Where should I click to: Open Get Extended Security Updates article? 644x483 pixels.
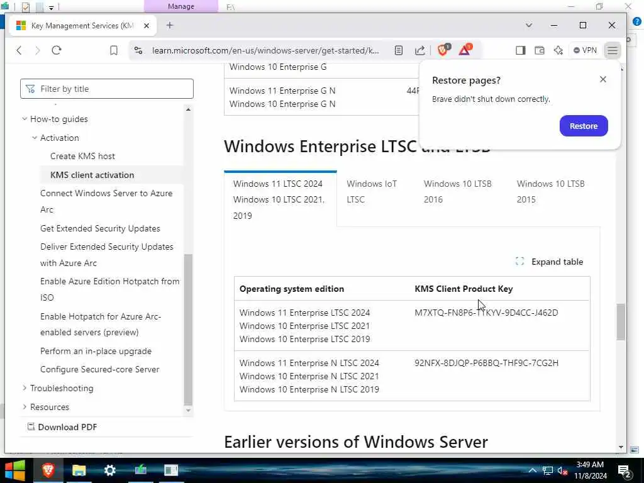coord(100,228)
